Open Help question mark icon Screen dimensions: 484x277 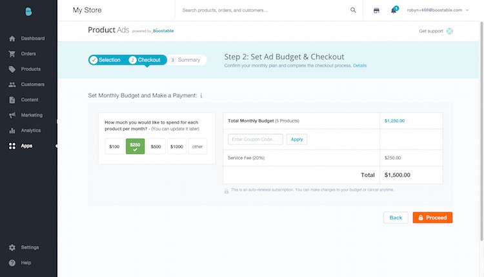pyautogui.click(x=12, y=263)
